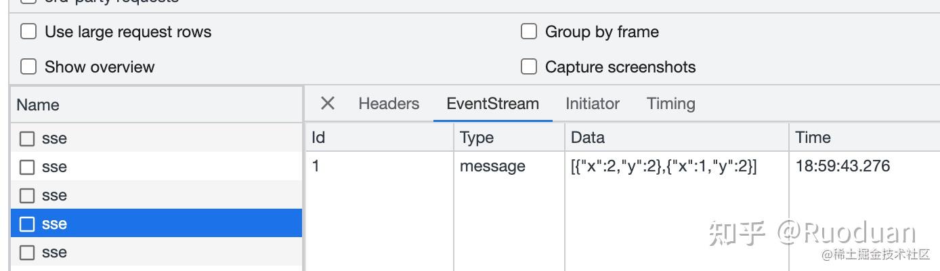Image resolution: width=940 pixels, height=271 pixels.
Task: Sort by the Id column header
Action: point(318,138)
